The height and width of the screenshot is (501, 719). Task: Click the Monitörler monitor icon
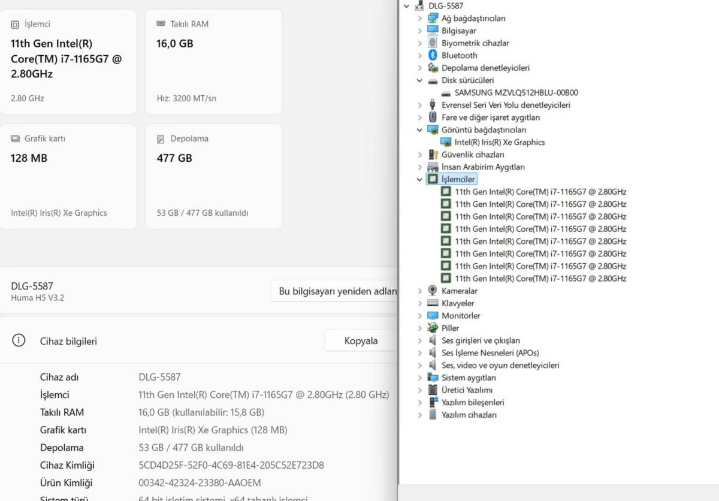tap(433, 316)
